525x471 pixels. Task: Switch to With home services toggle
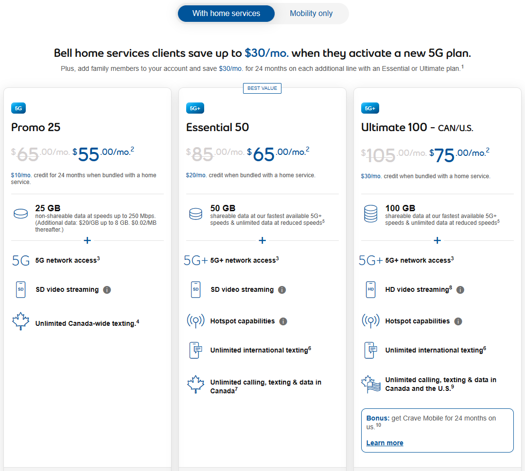click(x=226, y=14)
